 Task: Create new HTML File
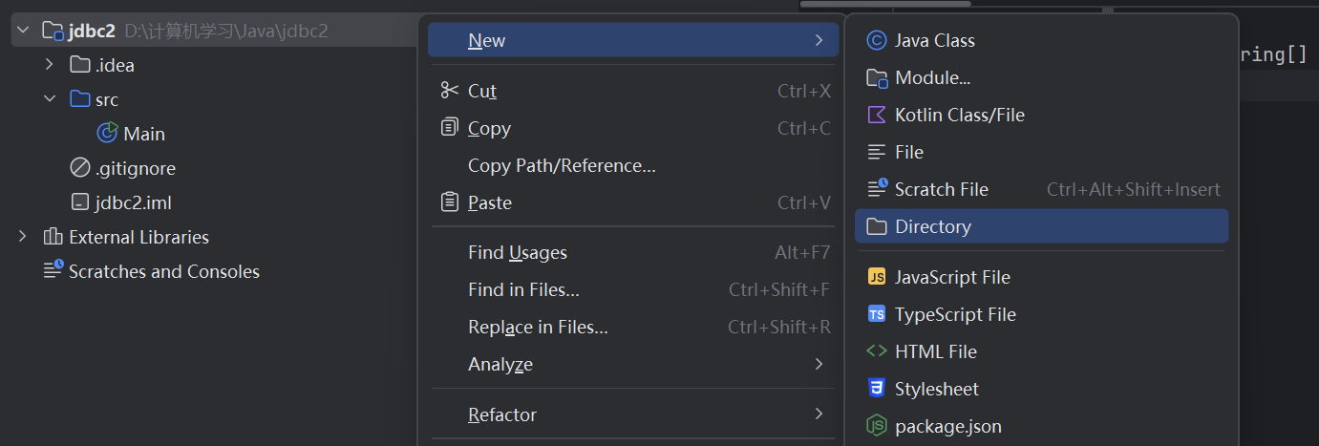(1041, 351)
